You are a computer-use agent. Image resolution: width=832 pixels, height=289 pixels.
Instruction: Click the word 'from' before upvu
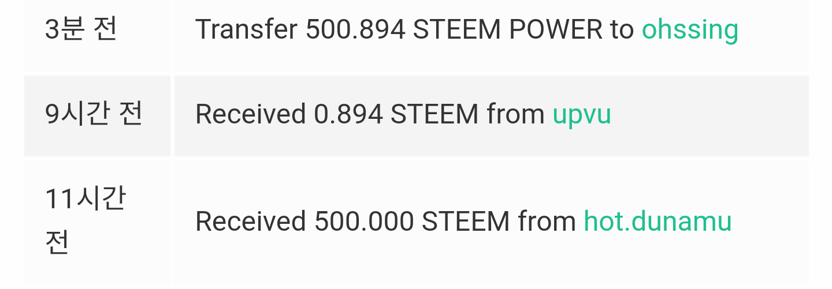coord(516,114)
